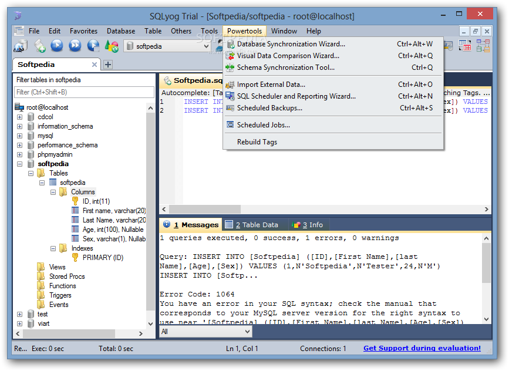Click the new connection toolbar icon
The width and height of the screenshot is (509, 371).
click(x=21, y=46)
